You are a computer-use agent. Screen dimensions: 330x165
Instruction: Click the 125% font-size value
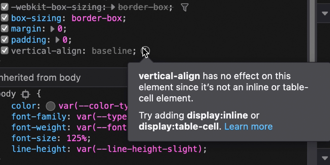click(x=77, y=138)
